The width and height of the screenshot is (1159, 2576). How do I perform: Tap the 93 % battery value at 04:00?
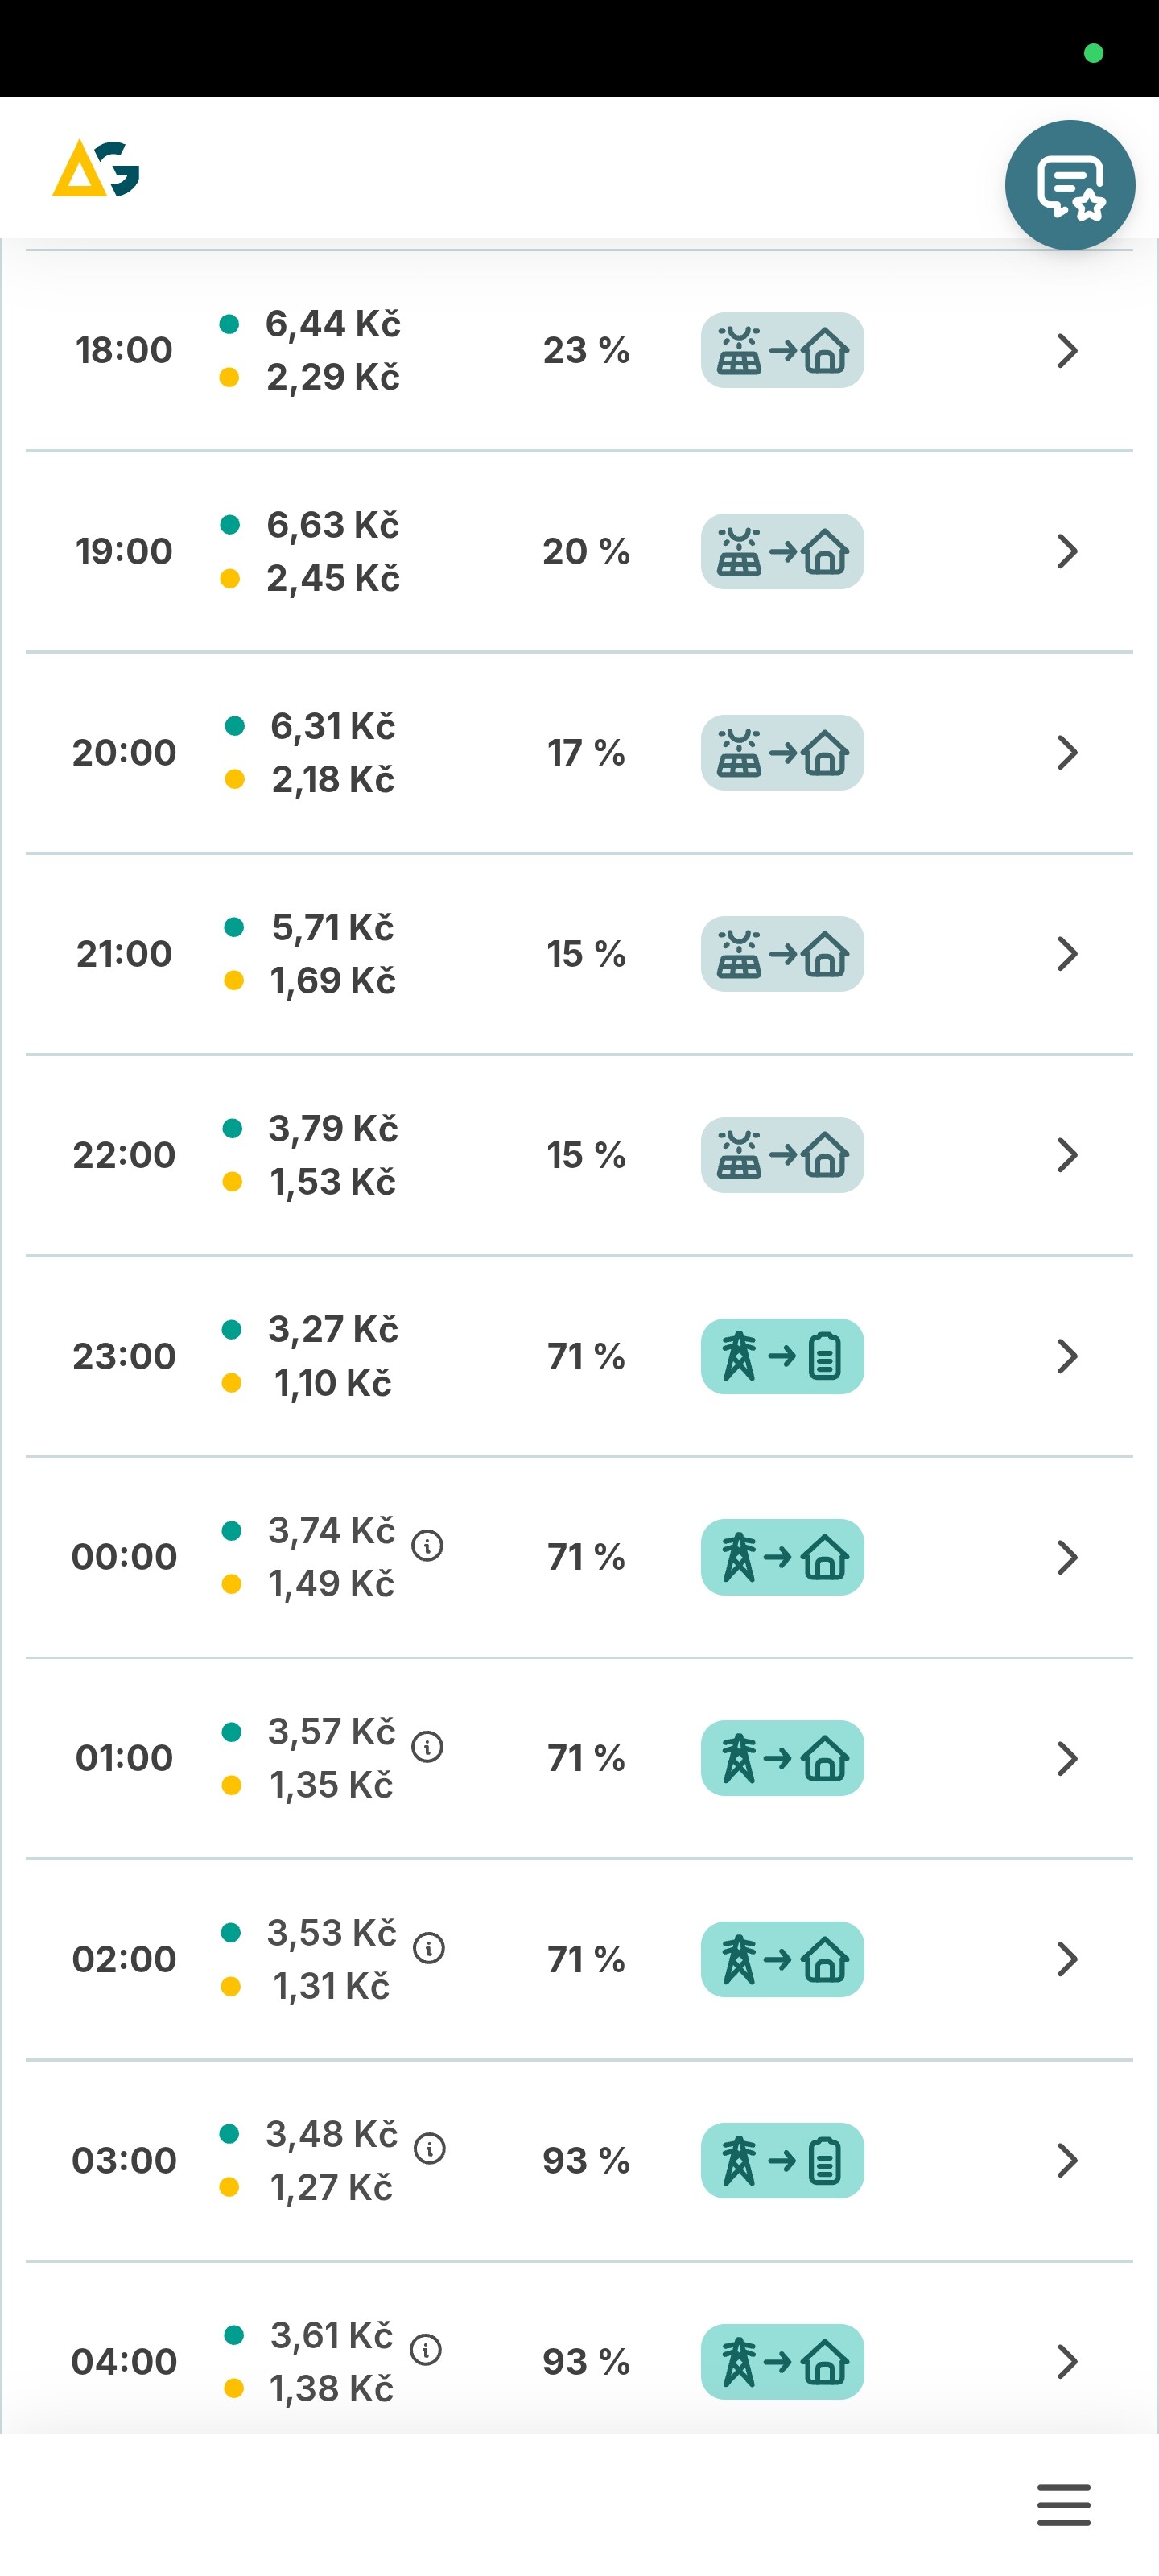[x=586, y=2361]
